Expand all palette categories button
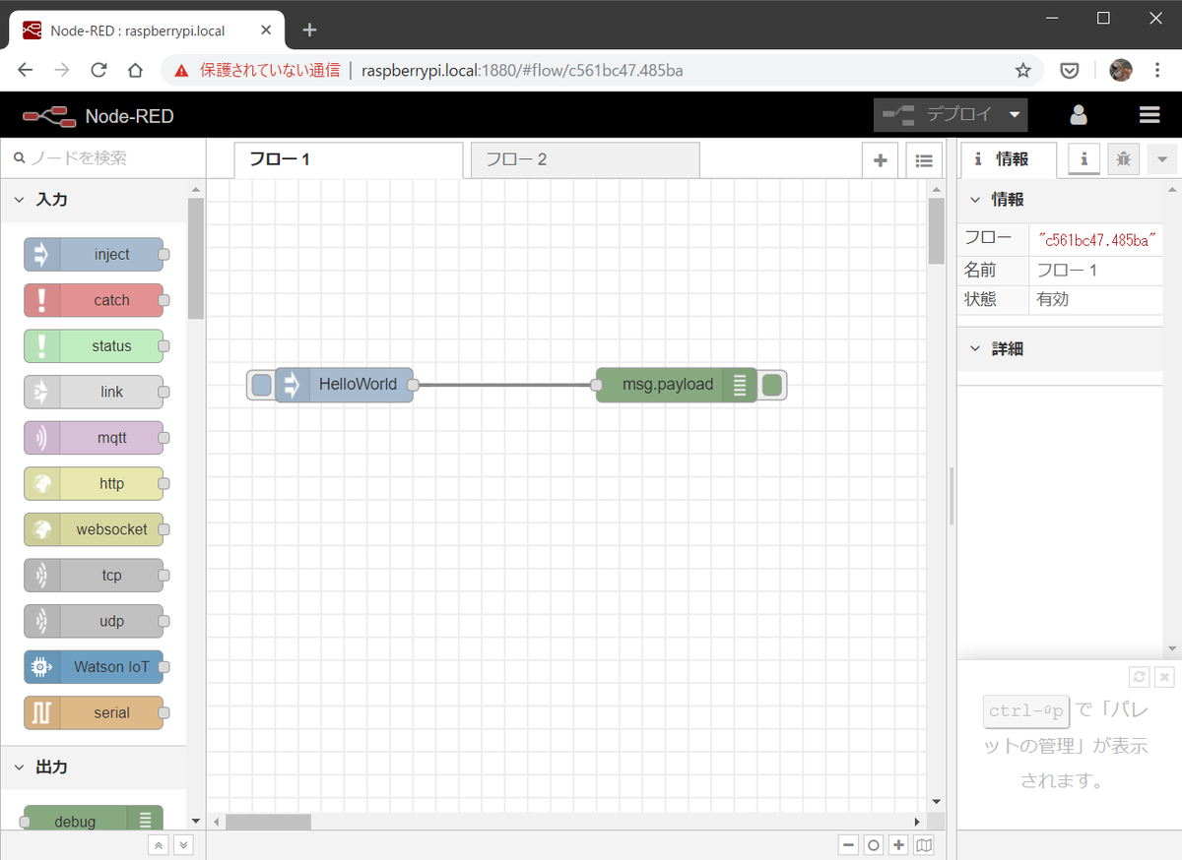This screenshot has height=860, width=1182. [x=183, y=845]
